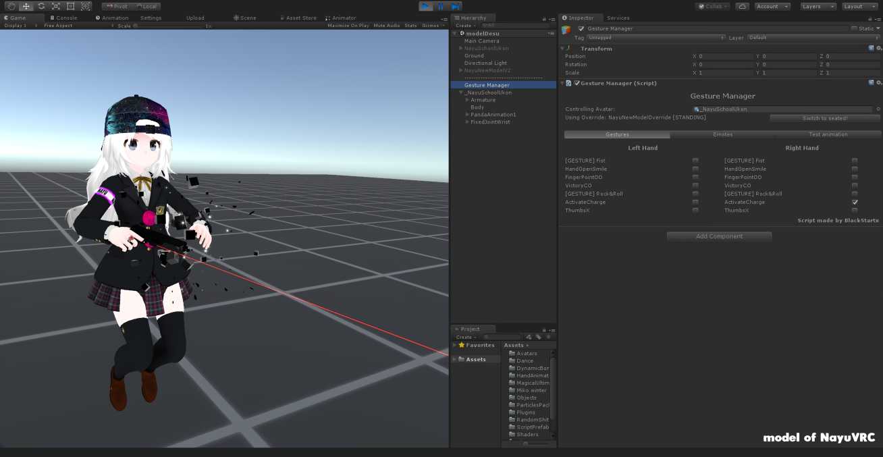Image resolution: width=883 pixels, height=457 pixels.
Task: Switch to the Console tab
Action: pos(63,18)
